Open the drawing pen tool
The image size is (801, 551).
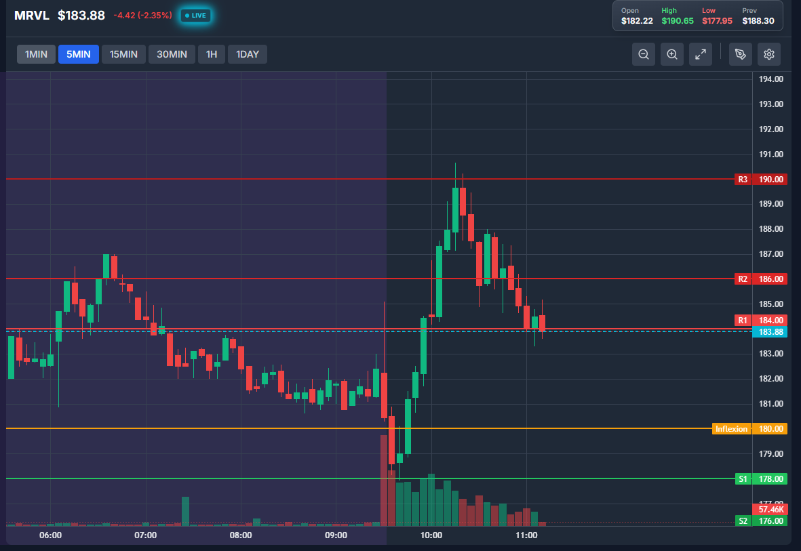[x=740, y=54]
